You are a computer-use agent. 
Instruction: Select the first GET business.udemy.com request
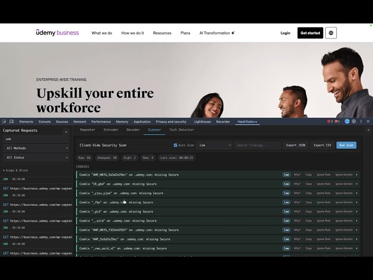pyautogui.click(x=36, y=191)
